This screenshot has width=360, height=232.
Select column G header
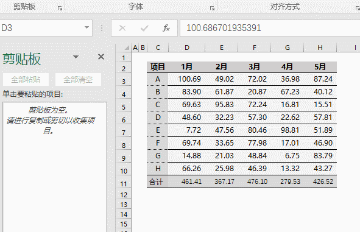(x=288, y=47)
